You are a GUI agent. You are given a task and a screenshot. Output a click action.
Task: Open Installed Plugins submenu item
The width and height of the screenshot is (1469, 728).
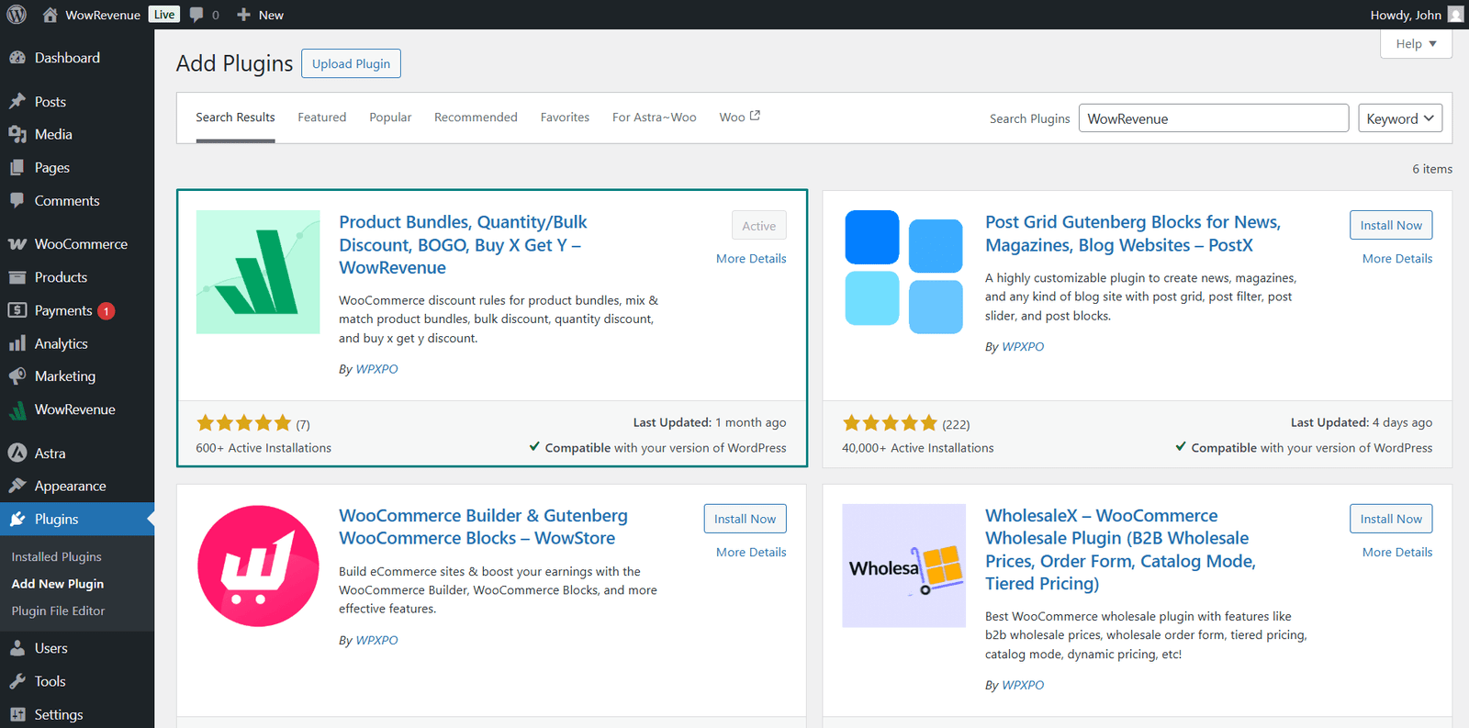click(56, 557)
